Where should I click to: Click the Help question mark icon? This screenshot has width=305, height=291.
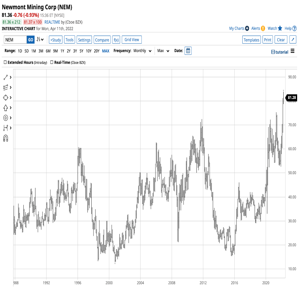(294, 28)
